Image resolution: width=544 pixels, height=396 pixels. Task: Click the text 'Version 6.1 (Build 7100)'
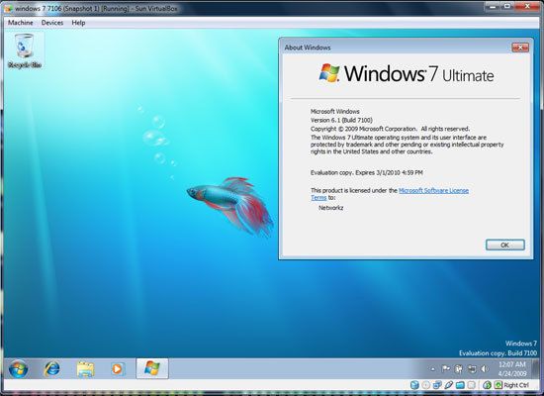[341, 120]
